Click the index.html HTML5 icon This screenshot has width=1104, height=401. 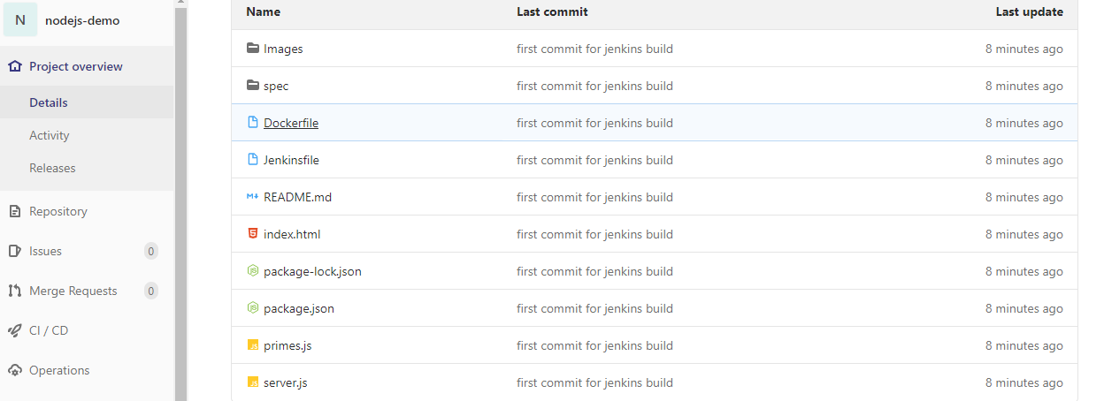252,234
